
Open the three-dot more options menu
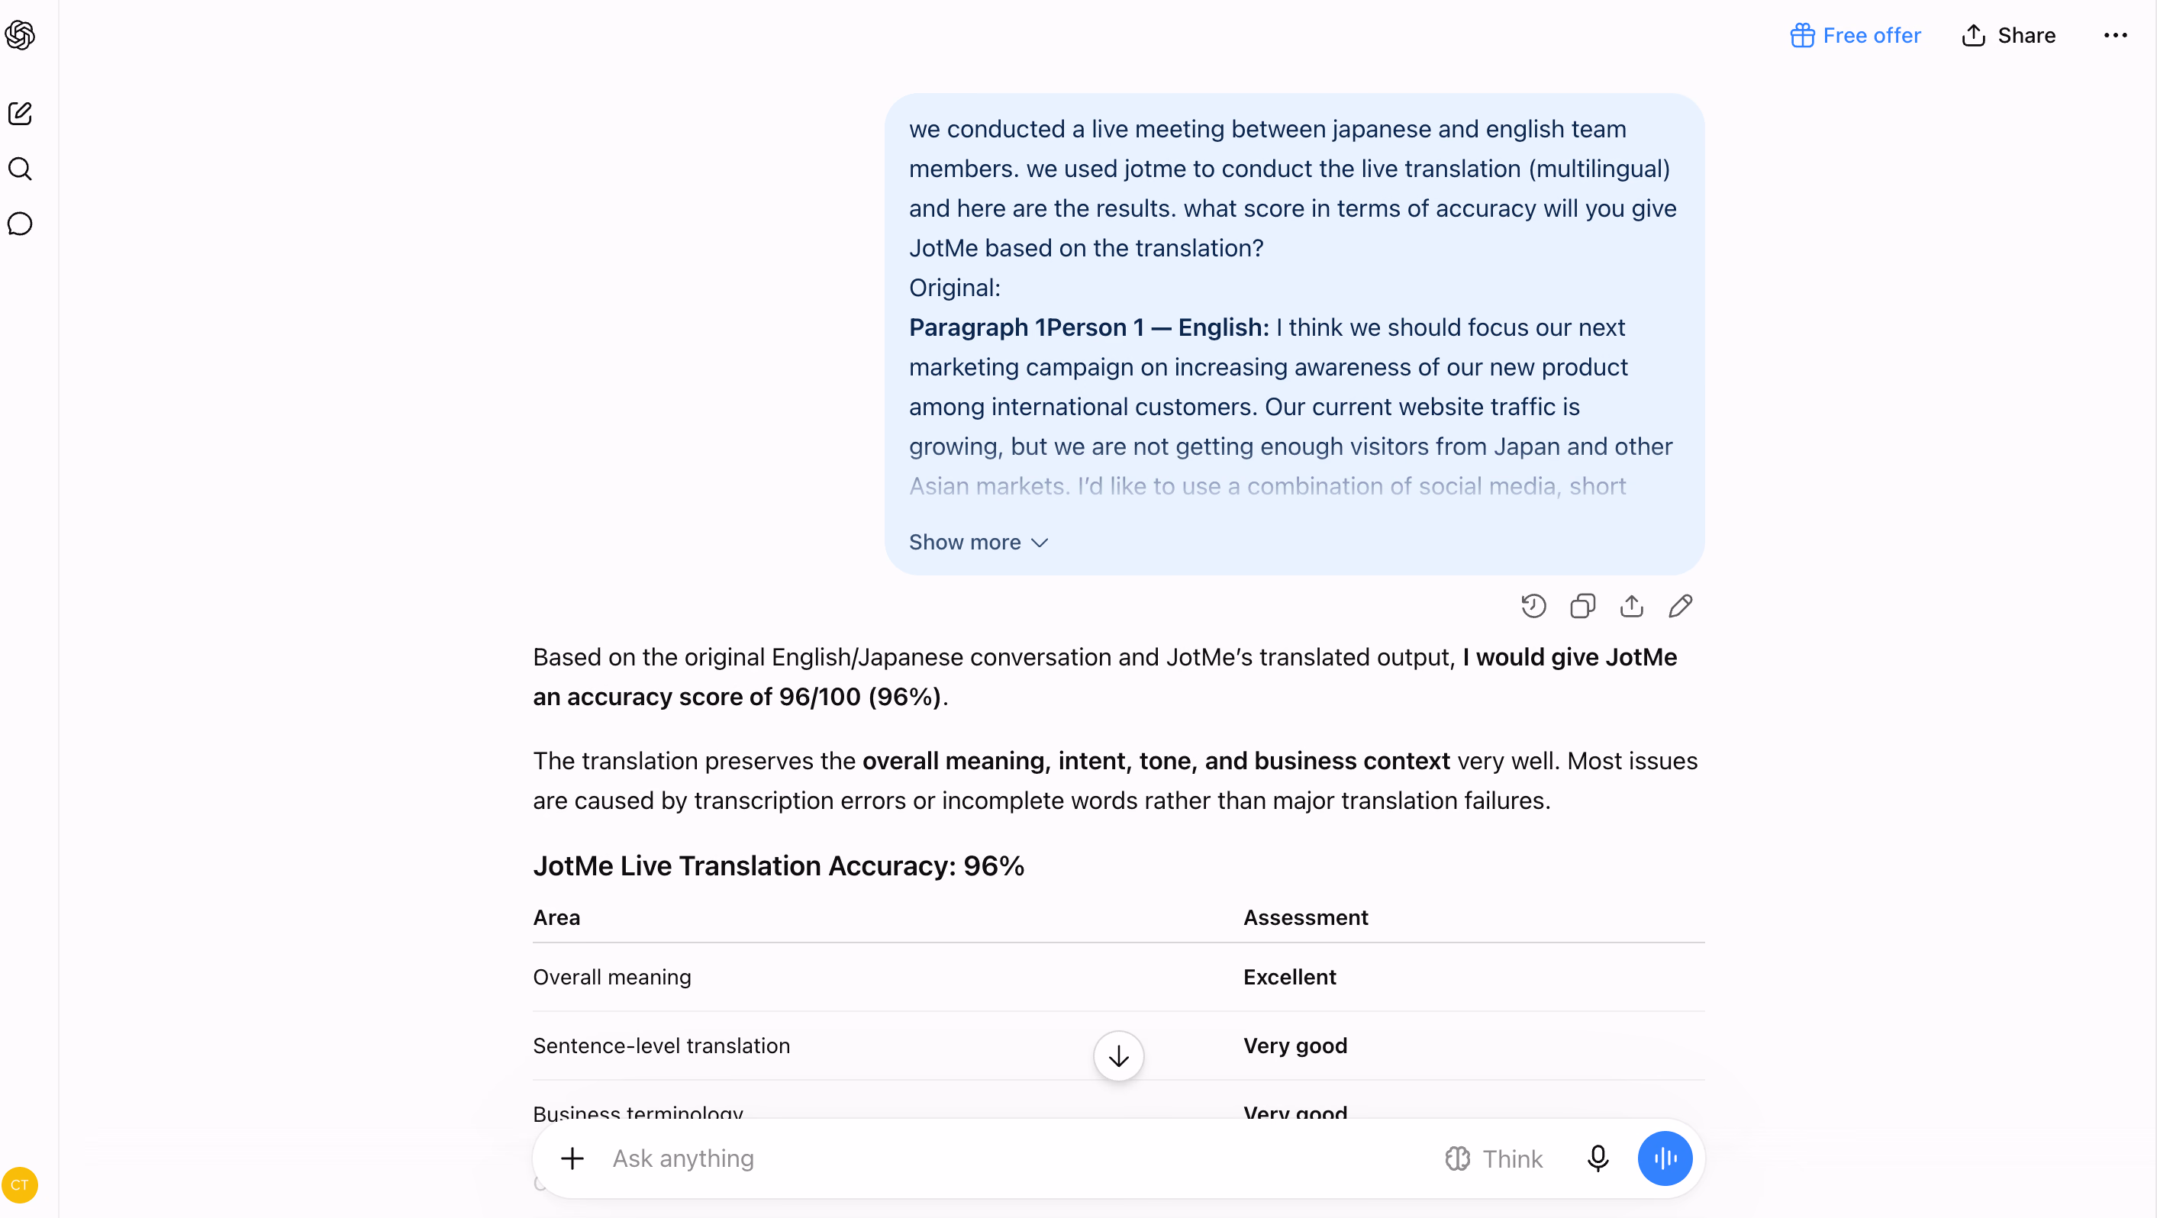(2115, 35)
